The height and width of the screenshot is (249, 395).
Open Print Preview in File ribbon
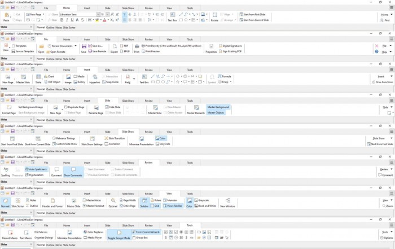[151, 52]
